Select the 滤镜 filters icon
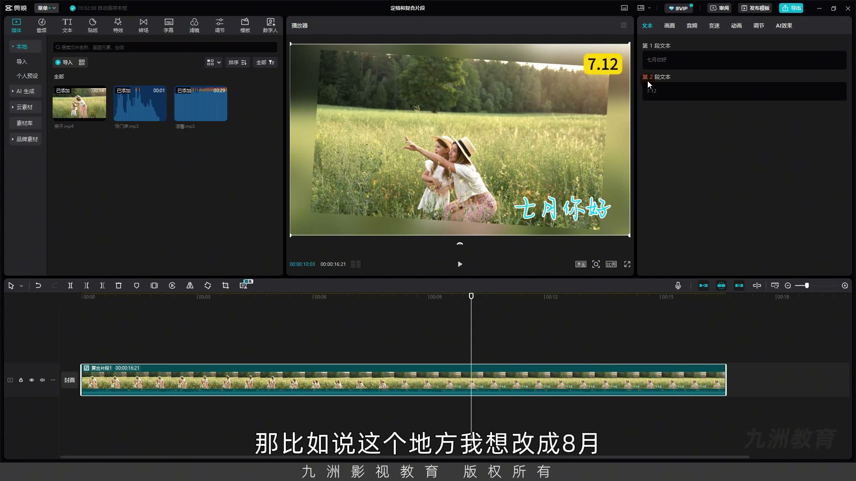Image resolution: width=856 pixels, height=481 pixels. (x=194, y=25)
